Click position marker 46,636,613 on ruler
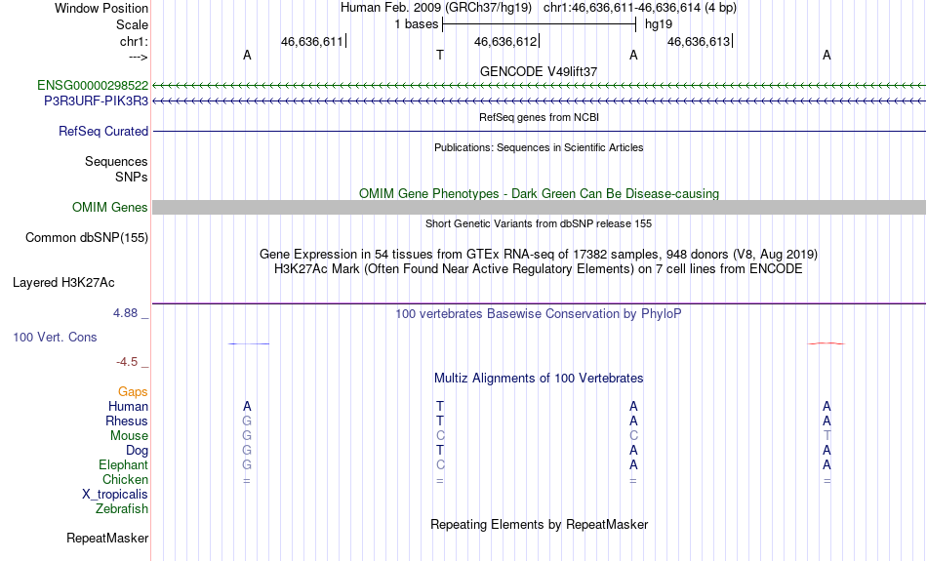 pyautogui.click(x=699, y=41)
